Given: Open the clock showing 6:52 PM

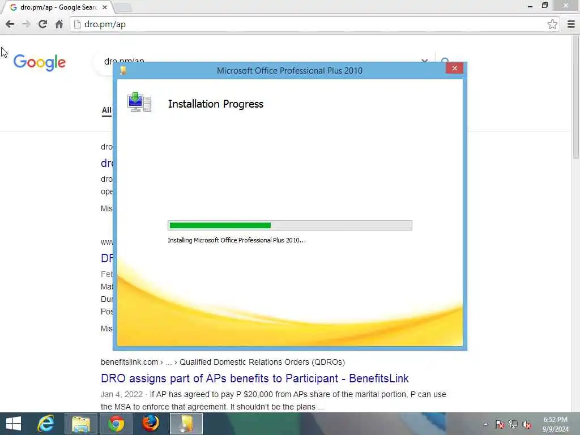Looking at the screenshot, I should coord(555,424).
